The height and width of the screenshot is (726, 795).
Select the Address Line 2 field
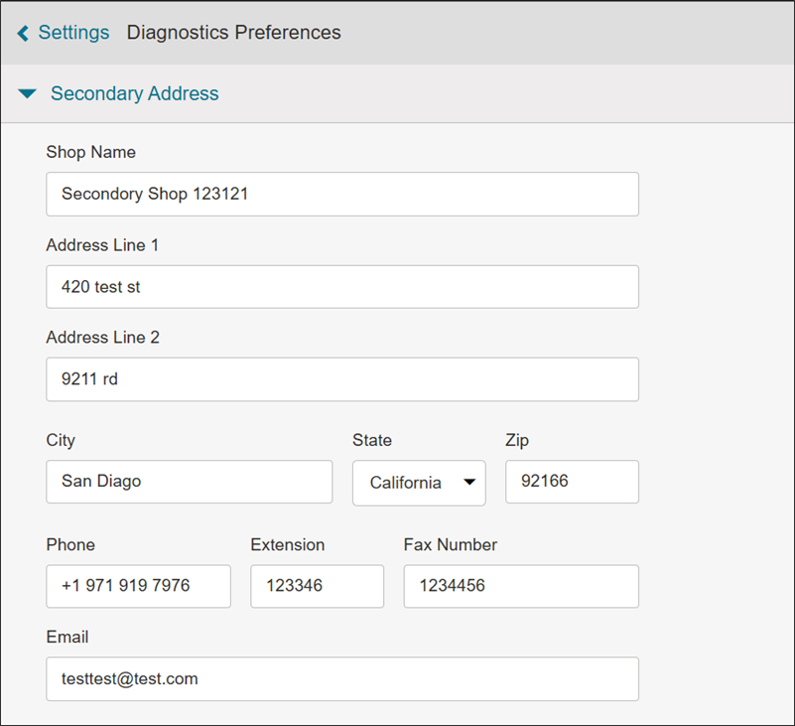point(341,379)
